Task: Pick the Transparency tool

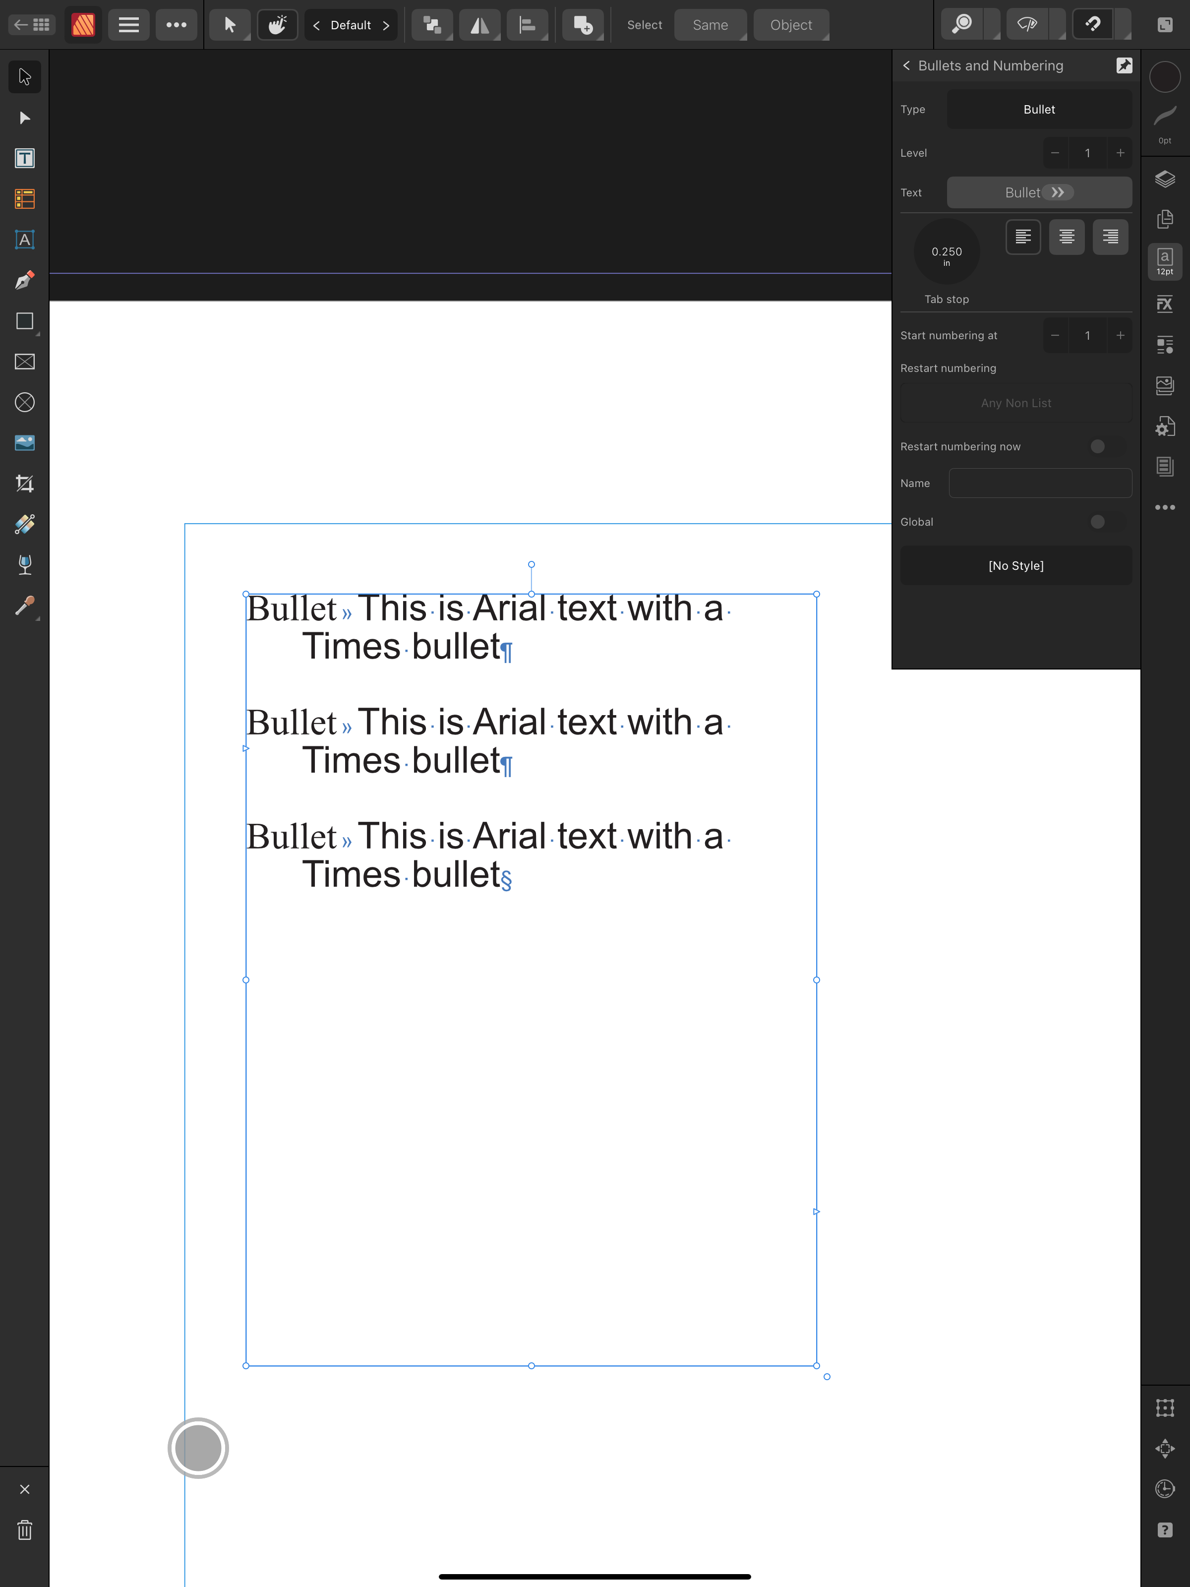Action: click(24, 565)
